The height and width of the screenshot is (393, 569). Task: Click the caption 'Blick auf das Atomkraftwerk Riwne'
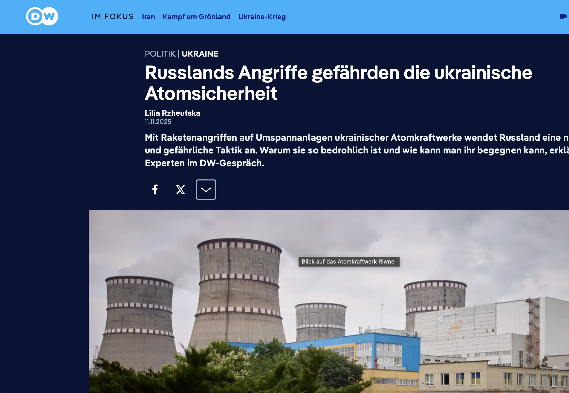tap(348, 261)
